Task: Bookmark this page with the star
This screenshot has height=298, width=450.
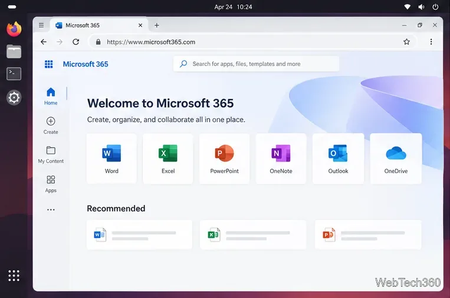Action: [x=407, y=42]
